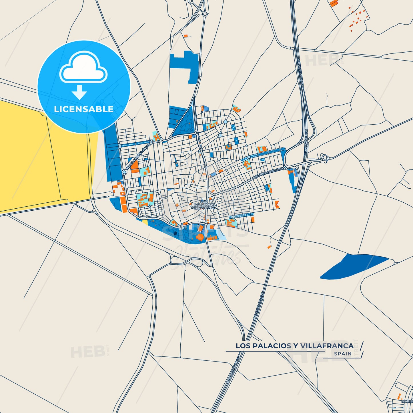Image resolution: width=413 pixels, height=413 pixels.
Task: Click the HEB watermark at top right
Action: point(322,61)
